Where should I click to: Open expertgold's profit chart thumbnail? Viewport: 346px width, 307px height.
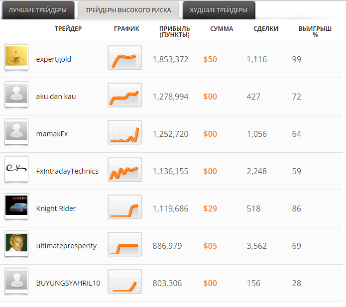tap(124, 58)
